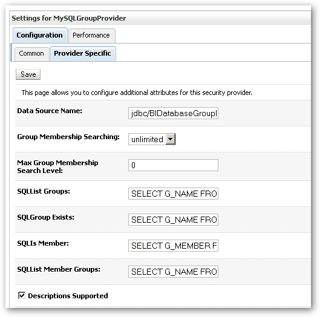320x317 pixels.
Task: Click the Descriptions Supported label text
Action: [x=68, y=296]
